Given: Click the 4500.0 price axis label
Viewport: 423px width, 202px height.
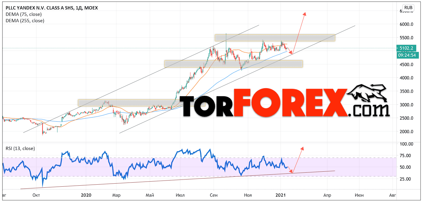Looking at the screenshot, I should (407, 65).
